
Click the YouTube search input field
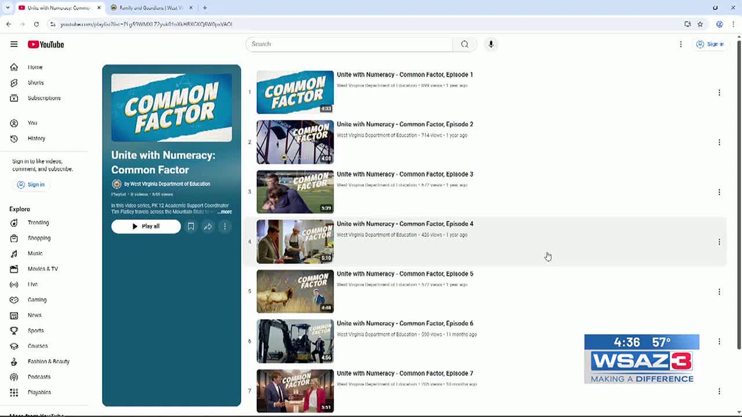pos(349,44)
